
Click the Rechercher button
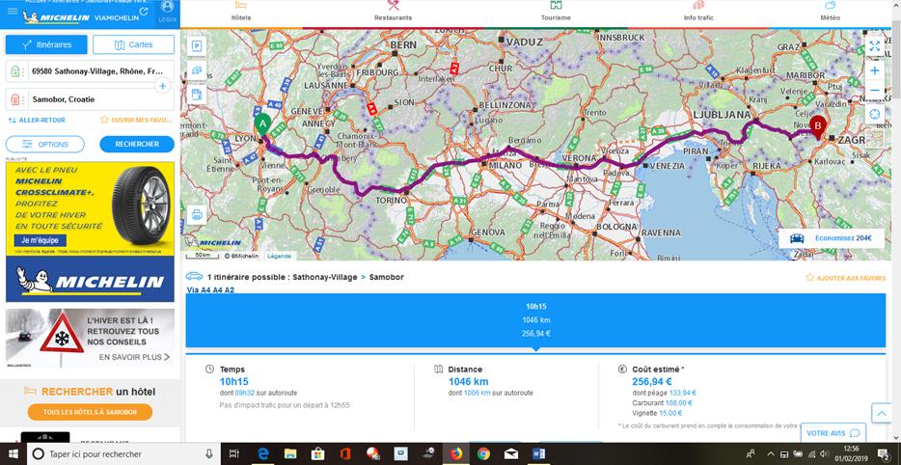[x=137, y=144]
